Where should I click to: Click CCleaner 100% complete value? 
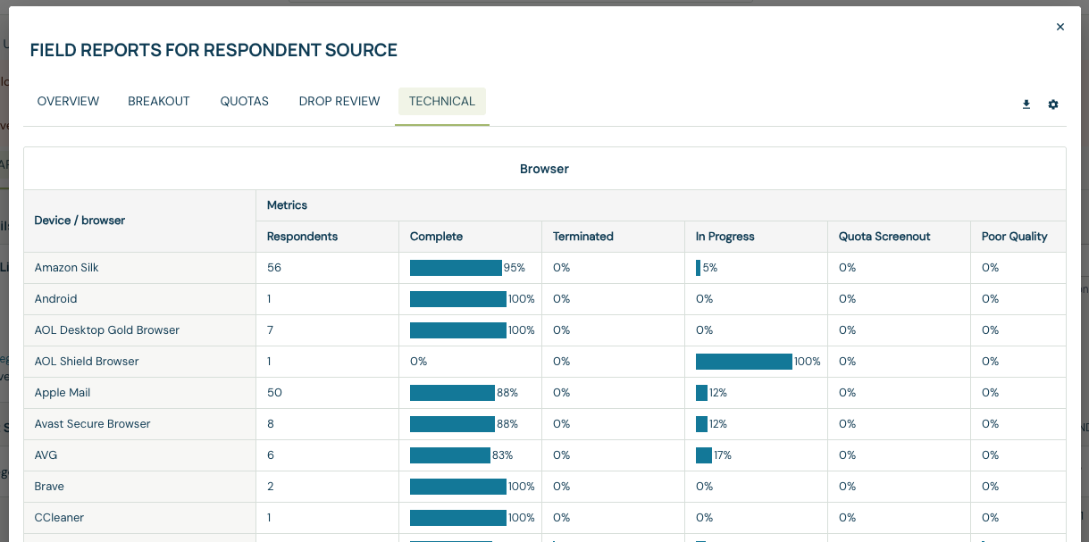pyautogui.click(x=522, y=518)
